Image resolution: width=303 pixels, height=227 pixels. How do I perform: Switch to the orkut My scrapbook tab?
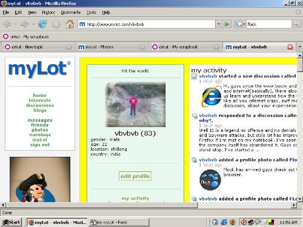click(x=185, y=47)
